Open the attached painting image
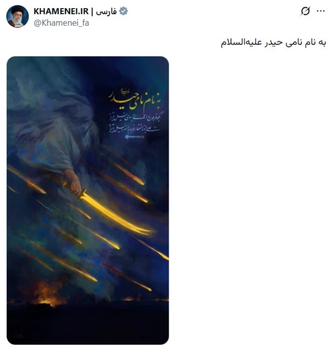330x350 pixels. 88,200
